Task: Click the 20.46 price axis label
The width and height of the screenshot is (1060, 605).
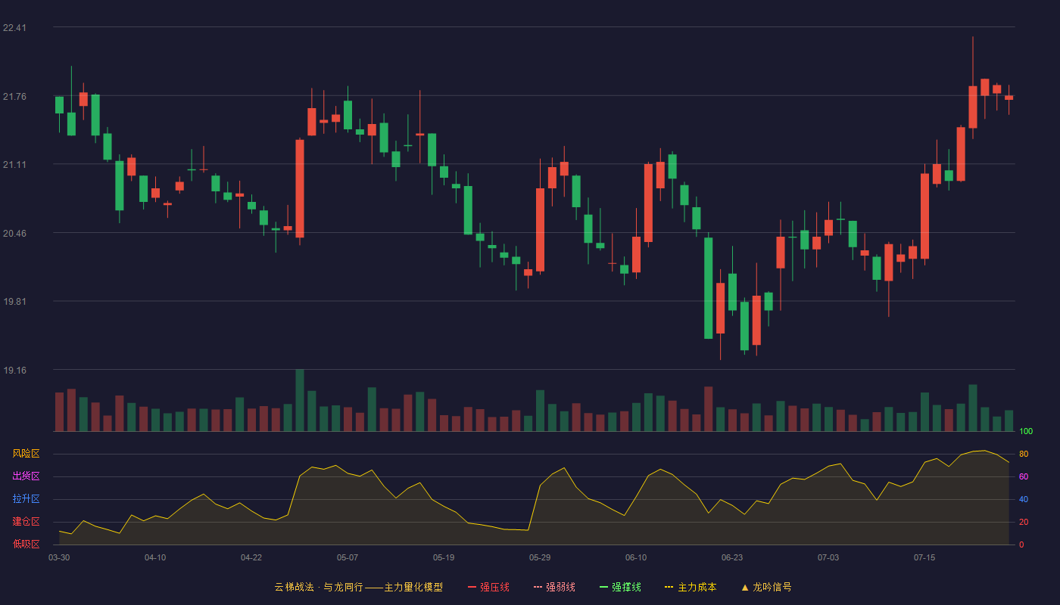Action: coord(14,234)
